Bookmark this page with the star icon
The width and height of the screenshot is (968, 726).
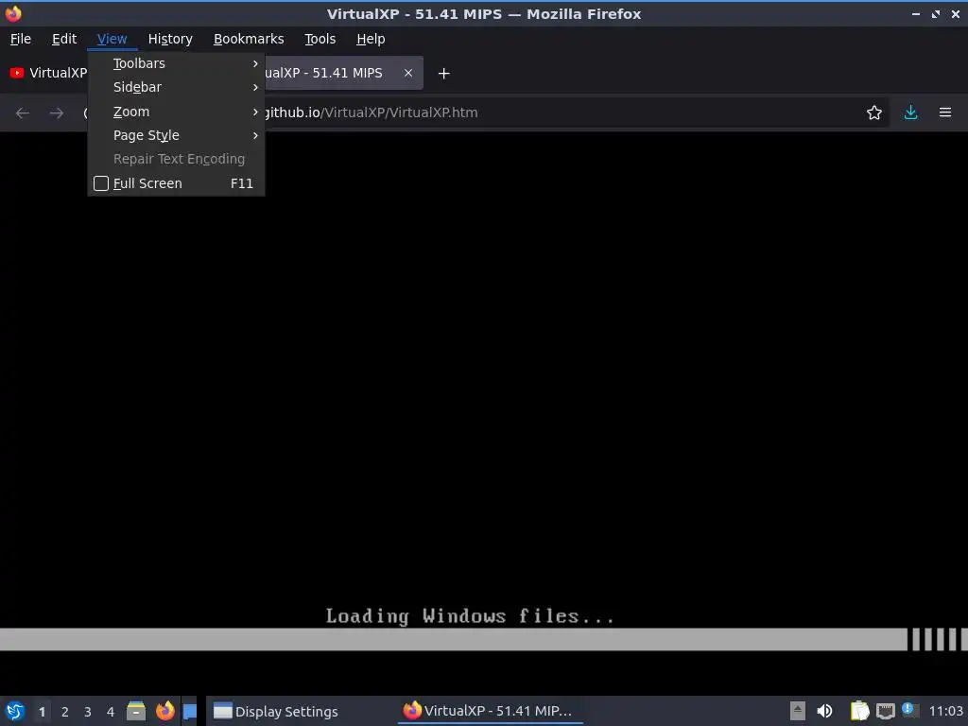[873, 112]
